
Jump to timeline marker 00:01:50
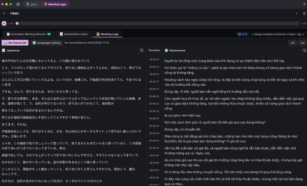[x=154, y=163]
